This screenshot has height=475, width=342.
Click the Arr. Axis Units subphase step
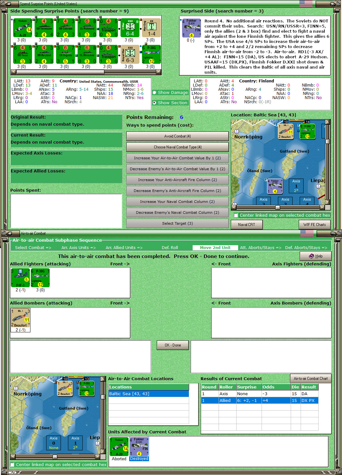click(79, 247)
